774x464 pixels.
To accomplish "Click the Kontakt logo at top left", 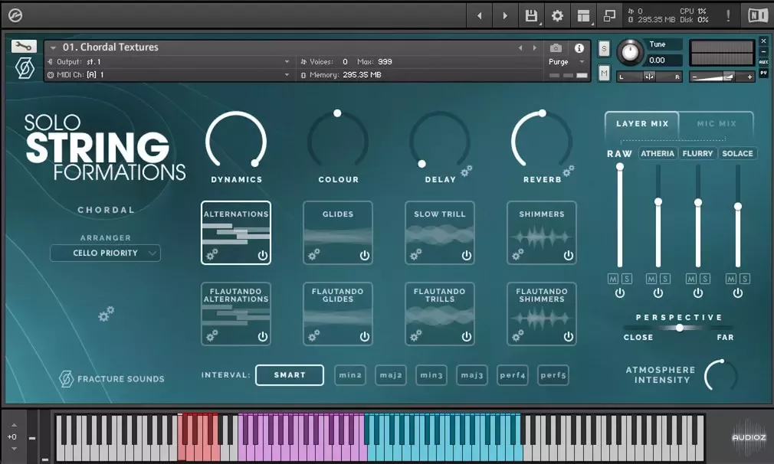I will (x=15, y=16).
